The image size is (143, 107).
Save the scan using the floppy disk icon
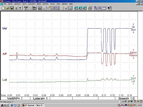coord(12,8)
